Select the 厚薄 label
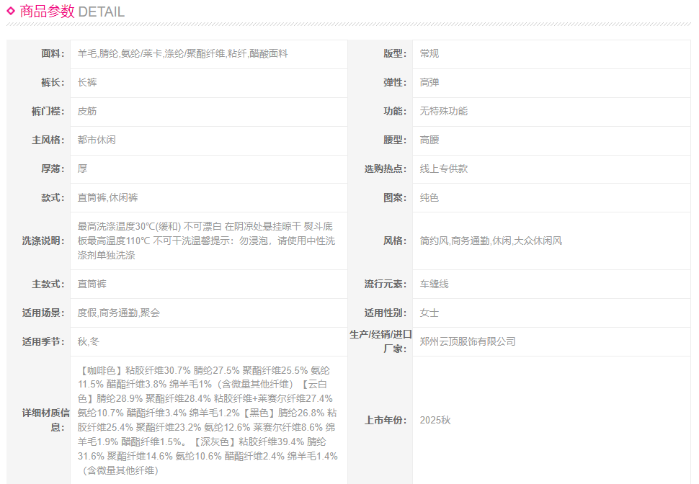 point(53,169)
